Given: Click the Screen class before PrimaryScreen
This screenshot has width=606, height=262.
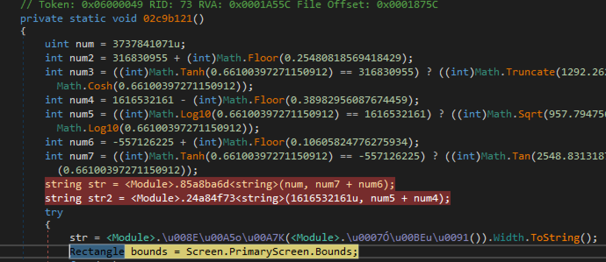Looking at the screenshot, I should pyautogui.click(x=204, y=251).
